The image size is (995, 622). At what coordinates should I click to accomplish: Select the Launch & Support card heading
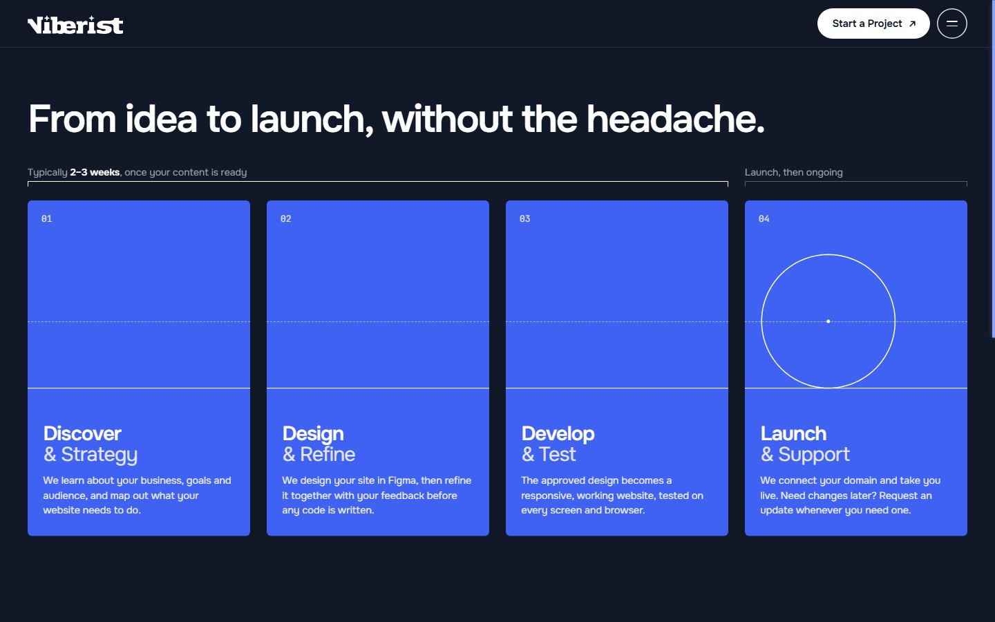[805, 444]
